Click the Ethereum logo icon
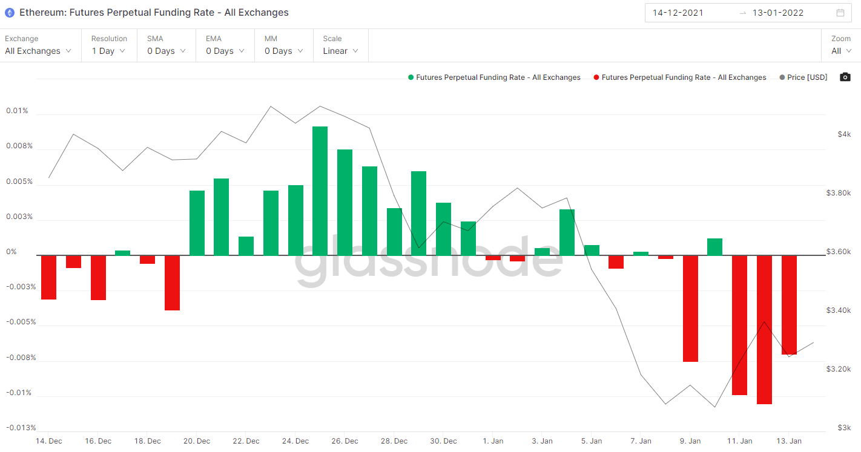Image resolution: width=861 pixels, height=452 pixels. pyautogui.click(x=10, y=12)
